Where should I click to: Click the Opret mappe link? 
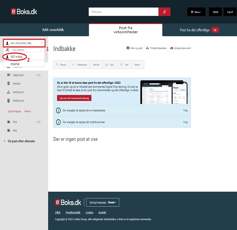14,111
